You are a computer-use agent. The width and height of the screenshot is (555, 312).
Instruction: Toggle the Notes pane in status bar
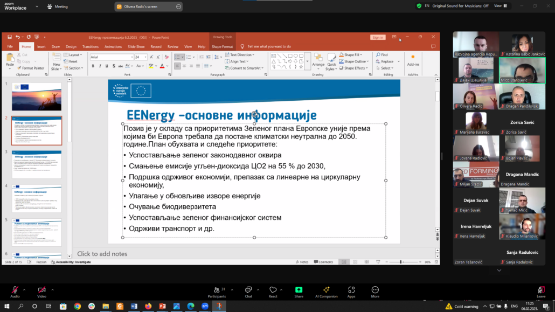click(302, 262)
